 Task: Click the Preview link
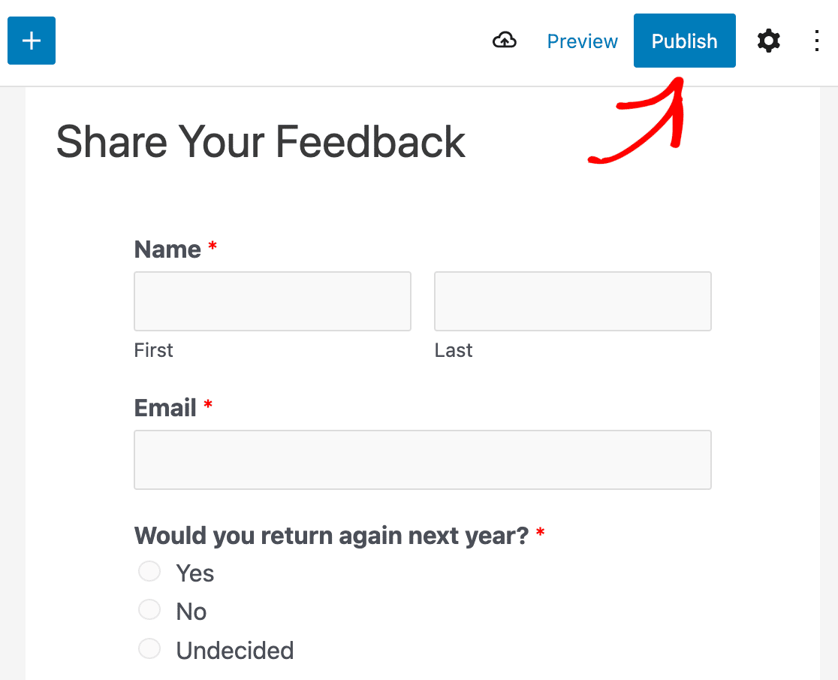pyautogui.click(x=582, y=41)
